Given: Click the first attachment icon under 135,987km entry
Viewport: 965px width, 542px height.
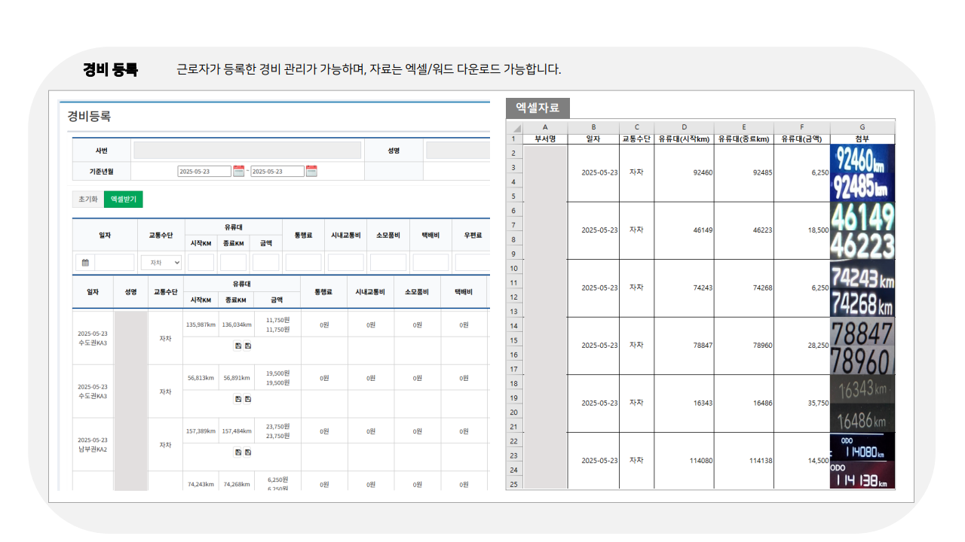Looking at the screenshot, I should 237,346.
